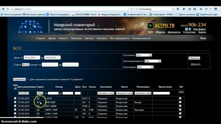Click the Edit all link
The image size is (221, 124).
[15, 87]
